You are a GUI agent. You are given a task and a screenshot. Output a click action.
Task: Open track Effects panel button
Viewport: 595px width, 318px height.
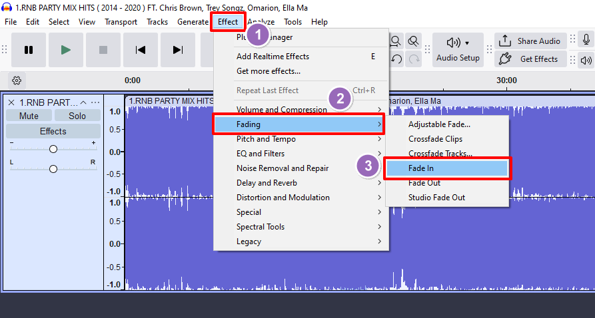click(53, 131)
